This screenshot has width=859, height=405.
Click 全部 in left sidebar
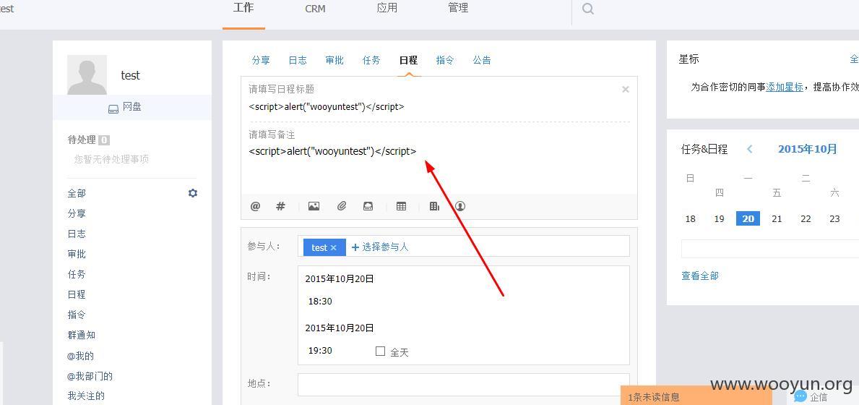click(77, 193)
